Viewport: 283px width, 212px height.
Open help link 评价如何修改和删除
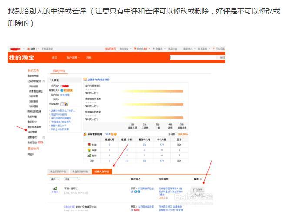[61, 118]
